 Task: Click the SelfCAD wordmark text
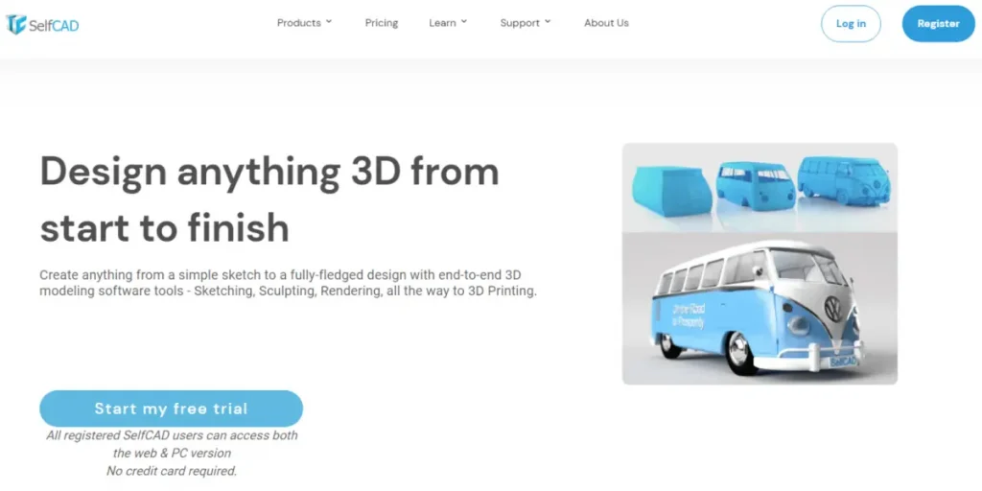pos(54,26)
